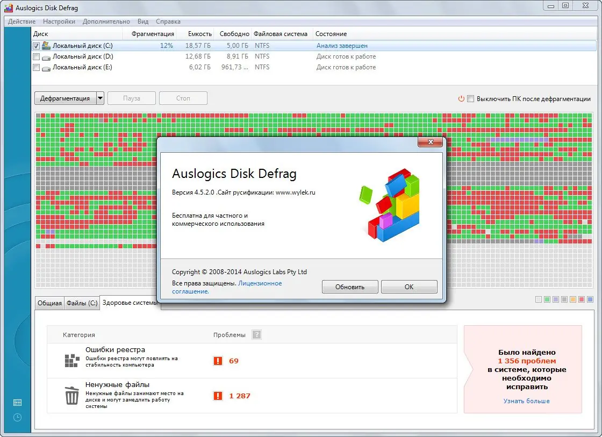Check the box for Локальный диск (E:)
Image resolution: width=602 pixels, height=437 pixels.
36,68
